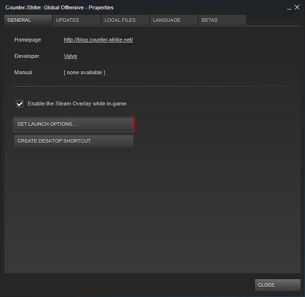Close the Properties window with X
The height and width of the screenshot is (297, 305).
(x=297, y=7)
